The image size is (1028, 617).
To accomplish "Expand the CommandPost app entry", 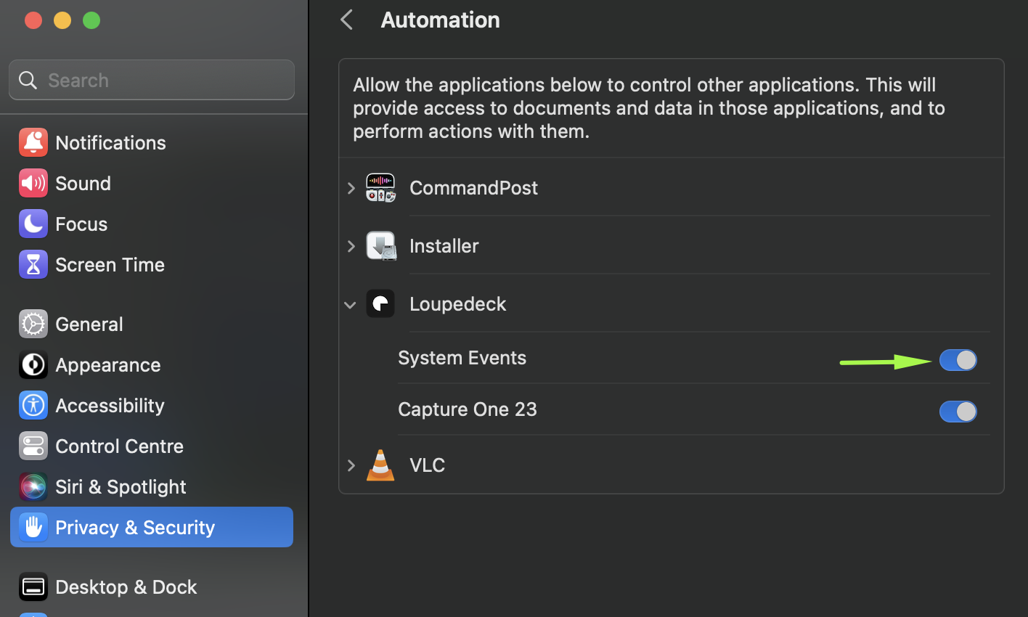I will coord(351,188).
